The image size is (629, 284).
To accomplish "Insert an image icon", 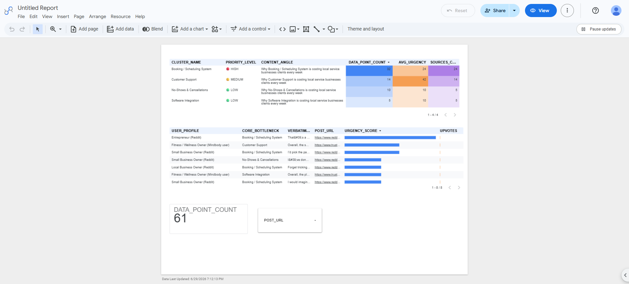I will [x=293, y=29].
